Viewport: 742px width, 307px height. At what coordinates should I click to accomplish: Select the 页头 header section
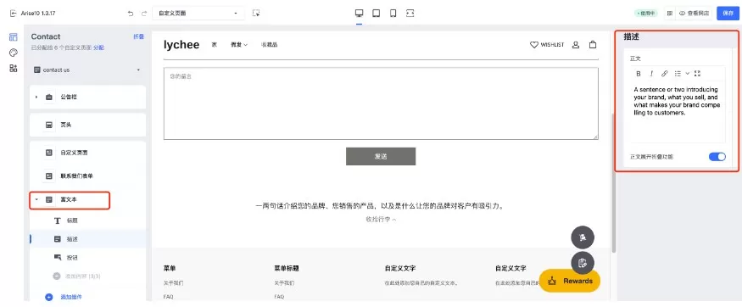click(87, 125)
